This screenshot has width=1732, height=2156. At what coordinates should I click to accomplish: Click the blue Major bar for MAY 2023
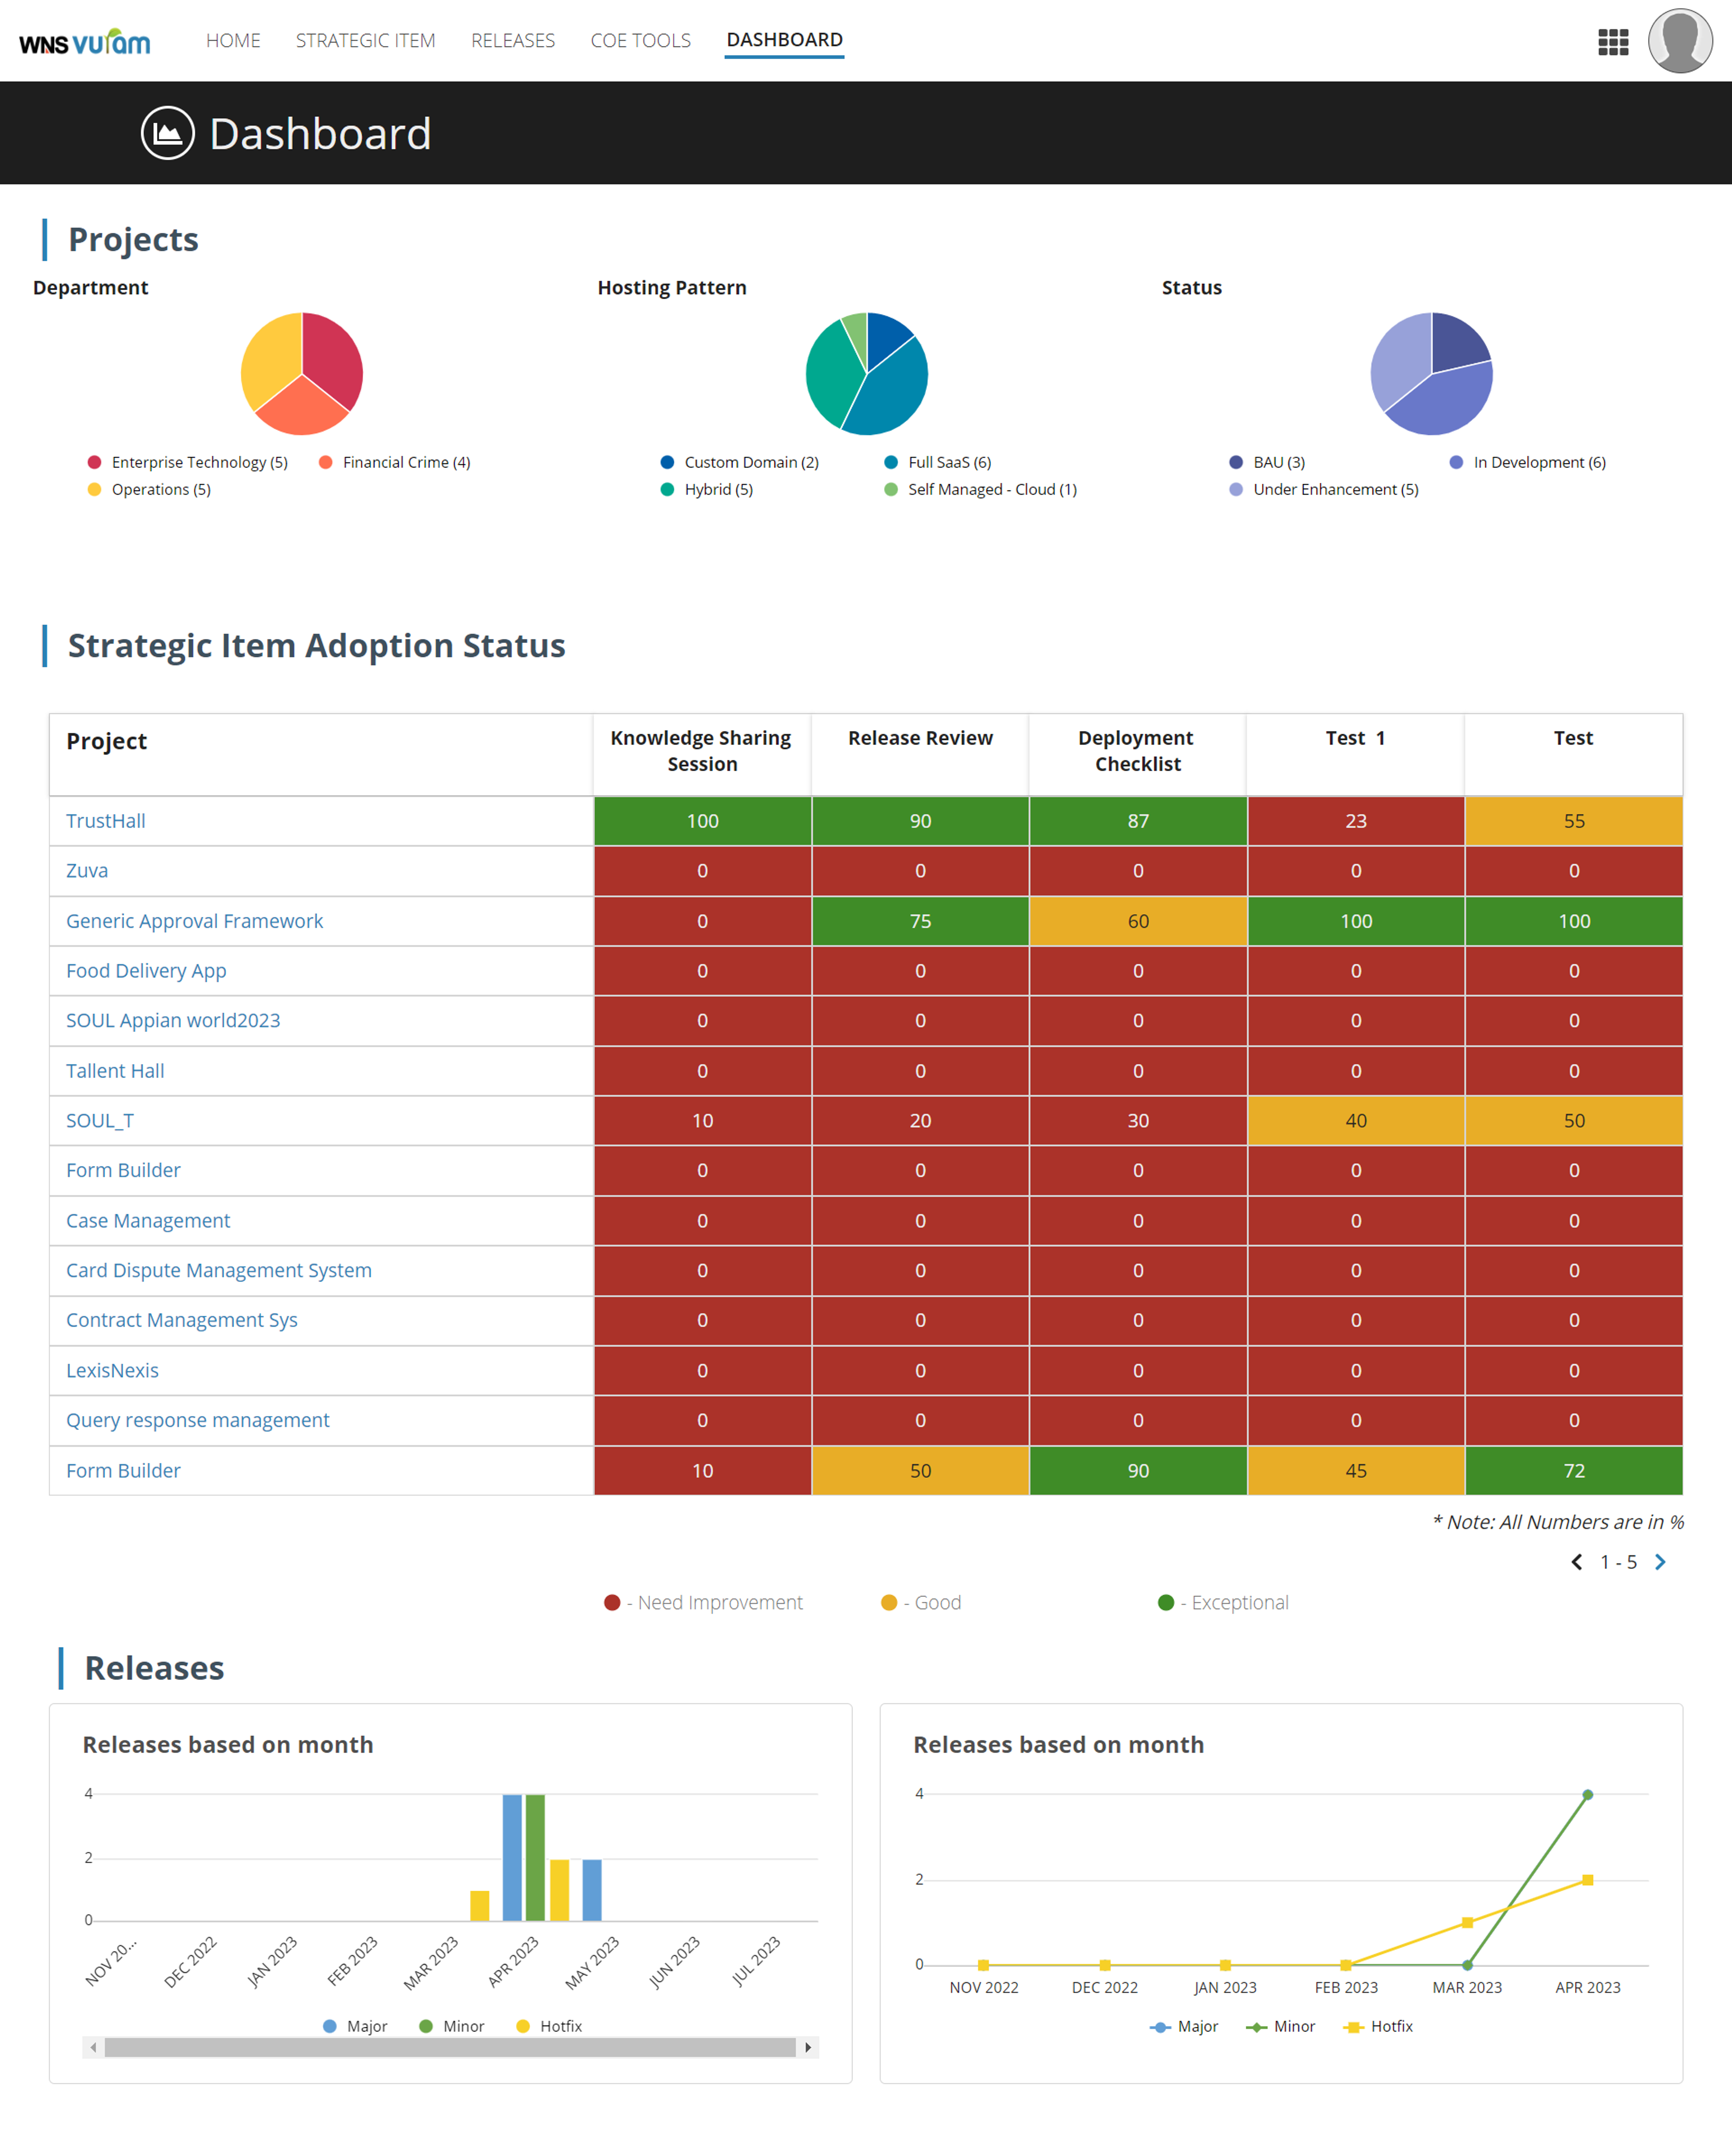592,1890
